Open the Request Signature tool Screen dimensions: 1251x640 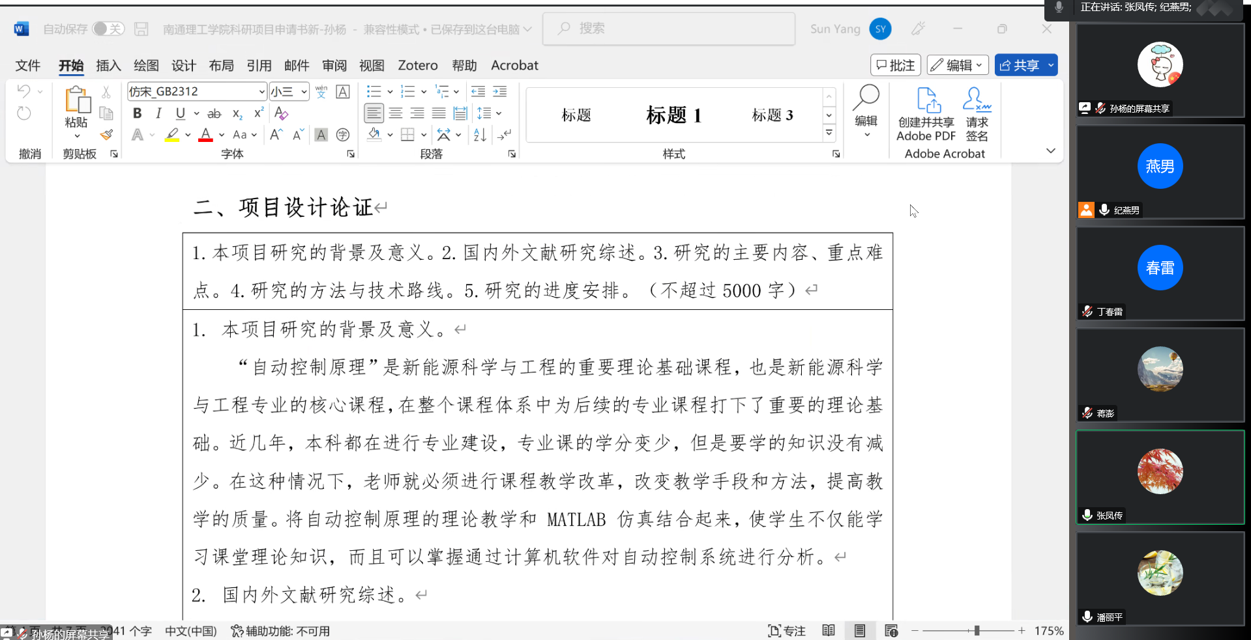coord(977,115)
